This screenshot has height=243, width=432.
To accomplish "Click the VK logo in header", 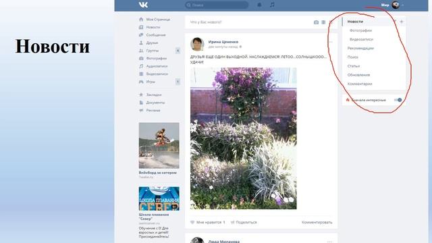I will coord(143,5).
